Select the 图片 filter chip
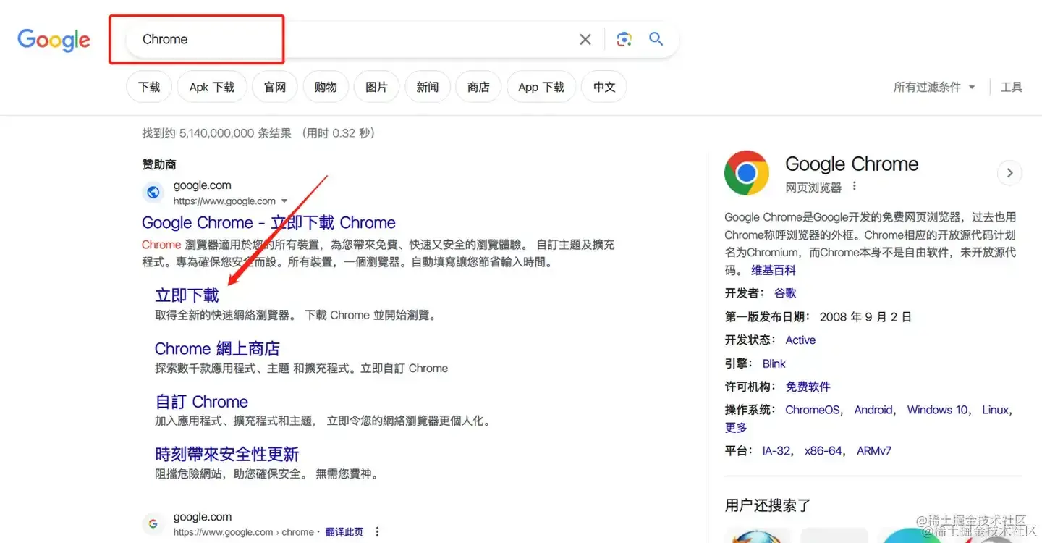 click(x=376, y=87)
